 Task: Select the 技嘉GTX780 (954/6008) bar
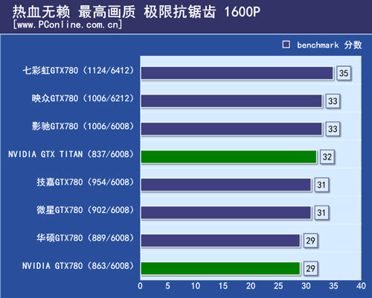[226, 185]
